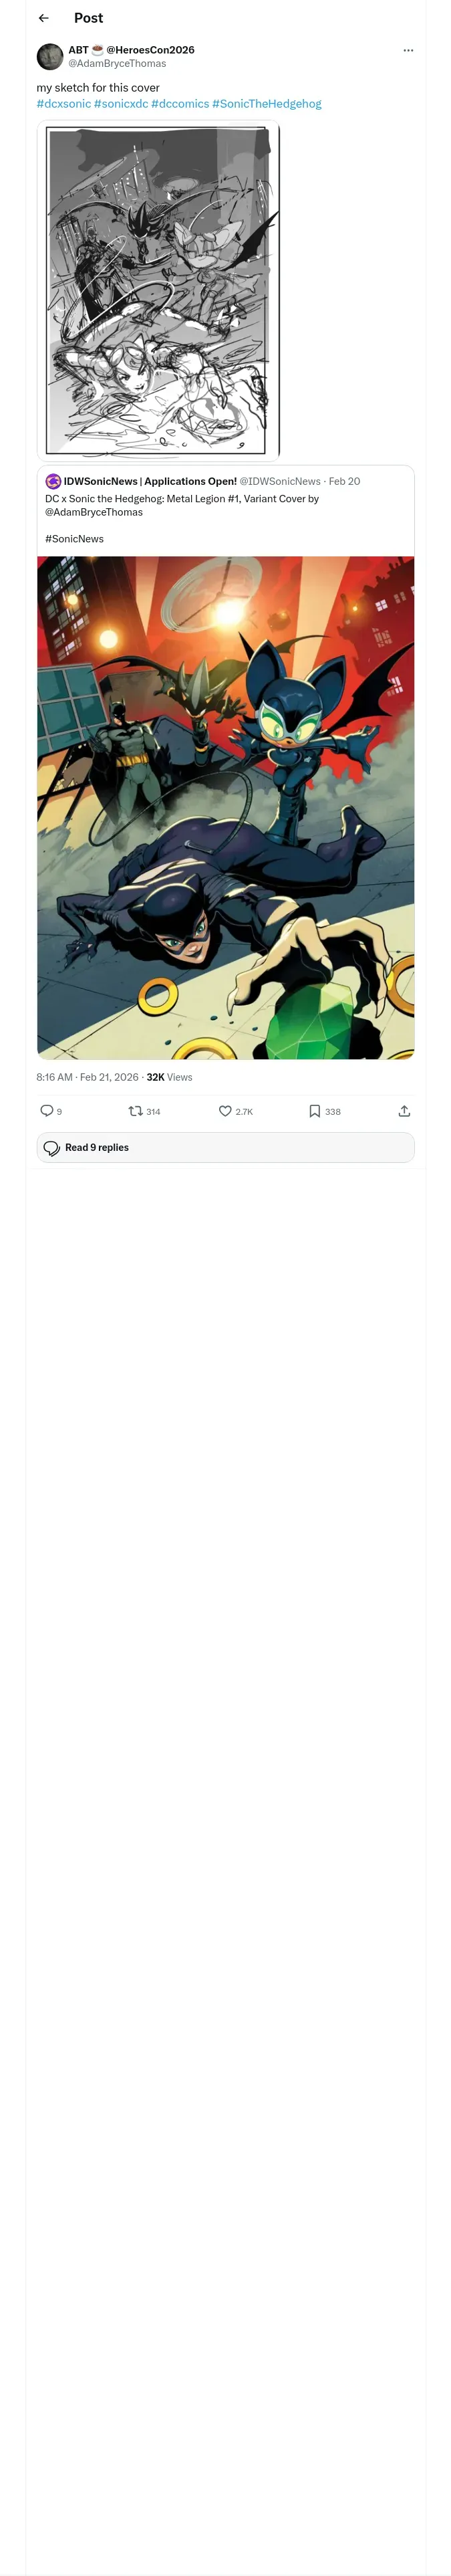
Task: Repost this post with retweet icon
Action: (x=136, y=1110)
